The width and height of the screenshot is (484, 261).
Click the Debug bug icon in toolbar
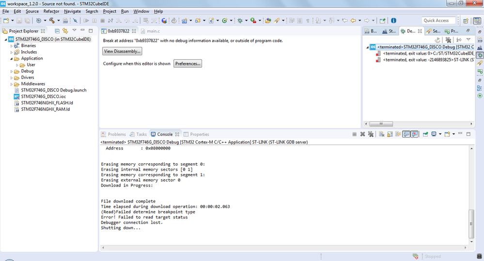pyautogui.click(x=240, y=21)
